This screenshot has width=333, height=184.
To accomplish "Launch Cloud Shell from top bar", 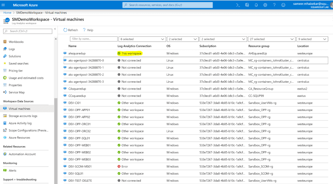I will point(238,5).
